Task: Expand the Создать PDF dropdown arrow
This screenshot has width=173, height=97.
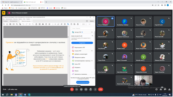Action: 92,51
